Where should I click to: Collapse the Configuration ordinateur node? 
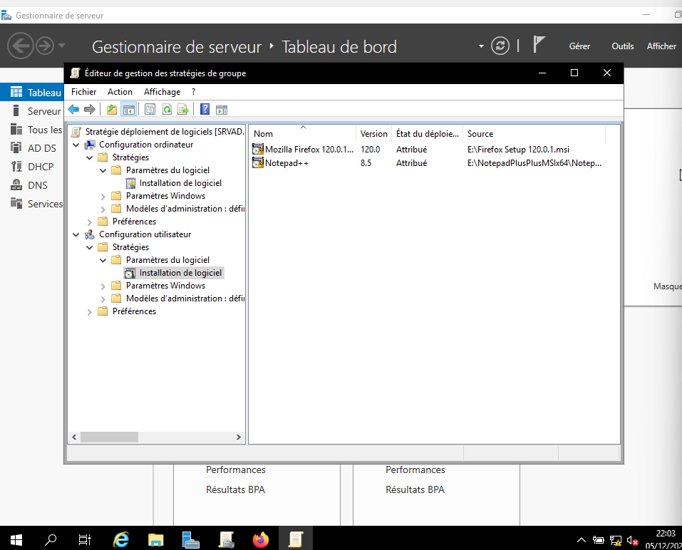click(x=76, y=145)
